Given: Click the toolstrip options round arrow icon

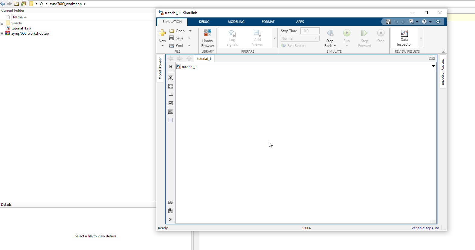Looking at the screenshot, I should [438, 22].
